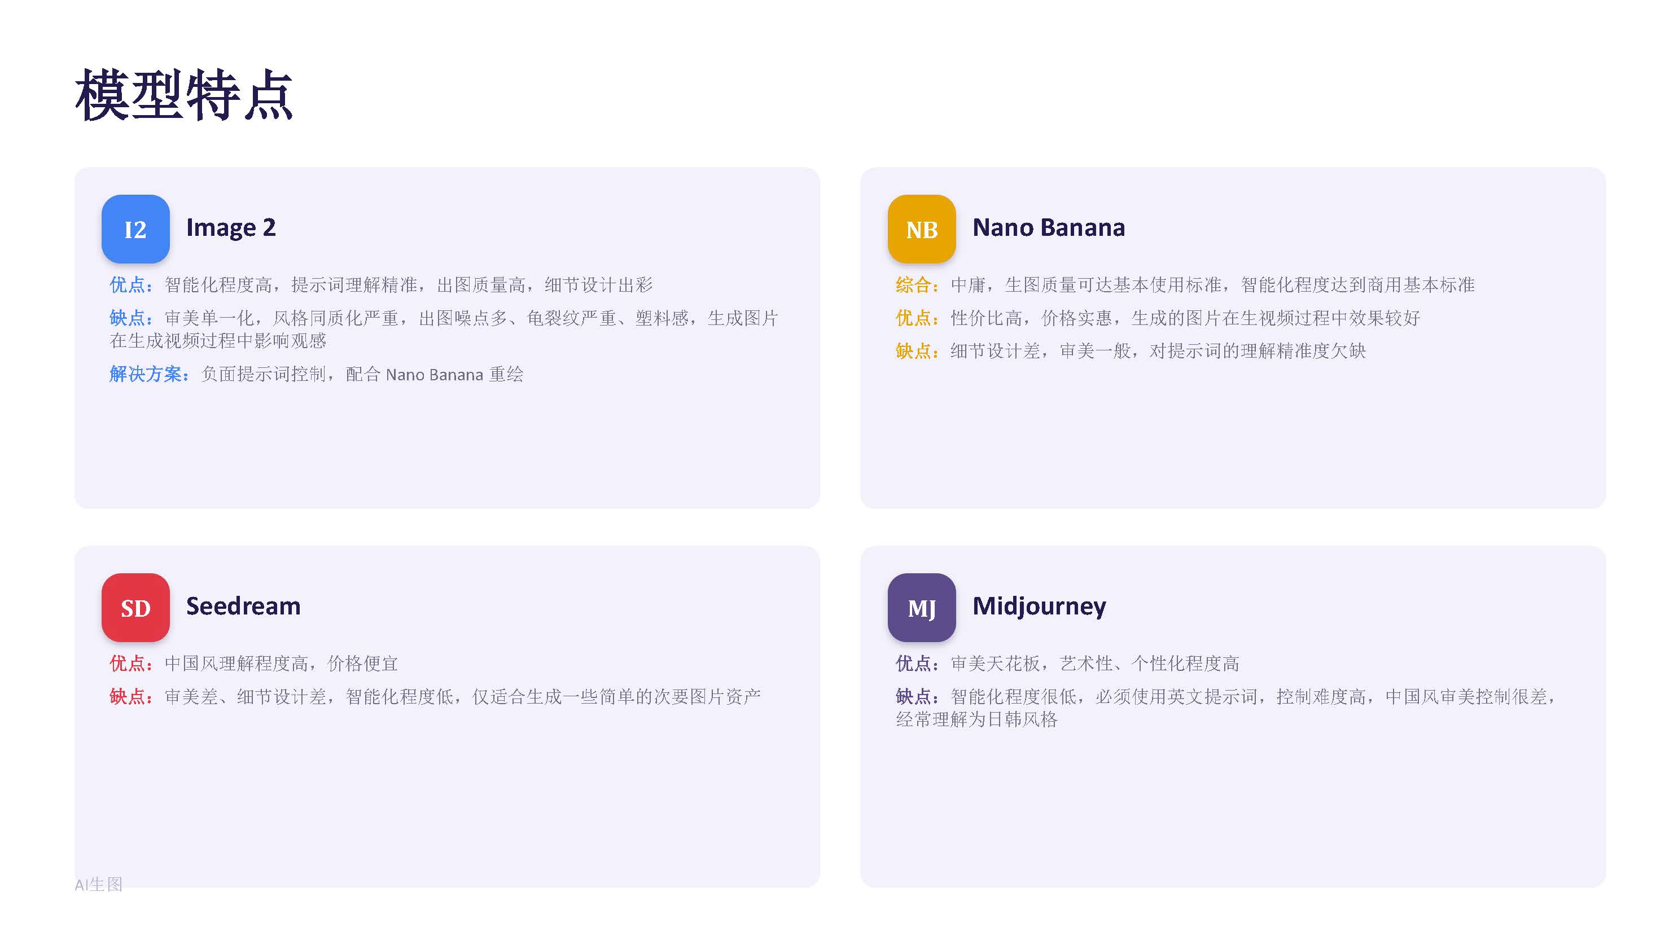Viewport: 1656px width, 931px height.
Task: Click the Nano Banana heading
Action: pyautogui.click(x=1049, y=227)
